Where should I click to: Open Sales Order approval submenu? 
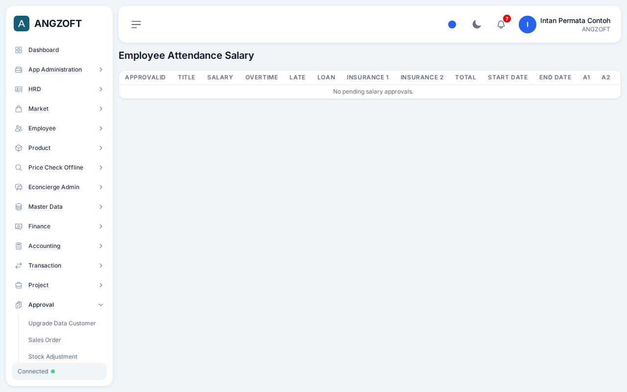point(45,340)
